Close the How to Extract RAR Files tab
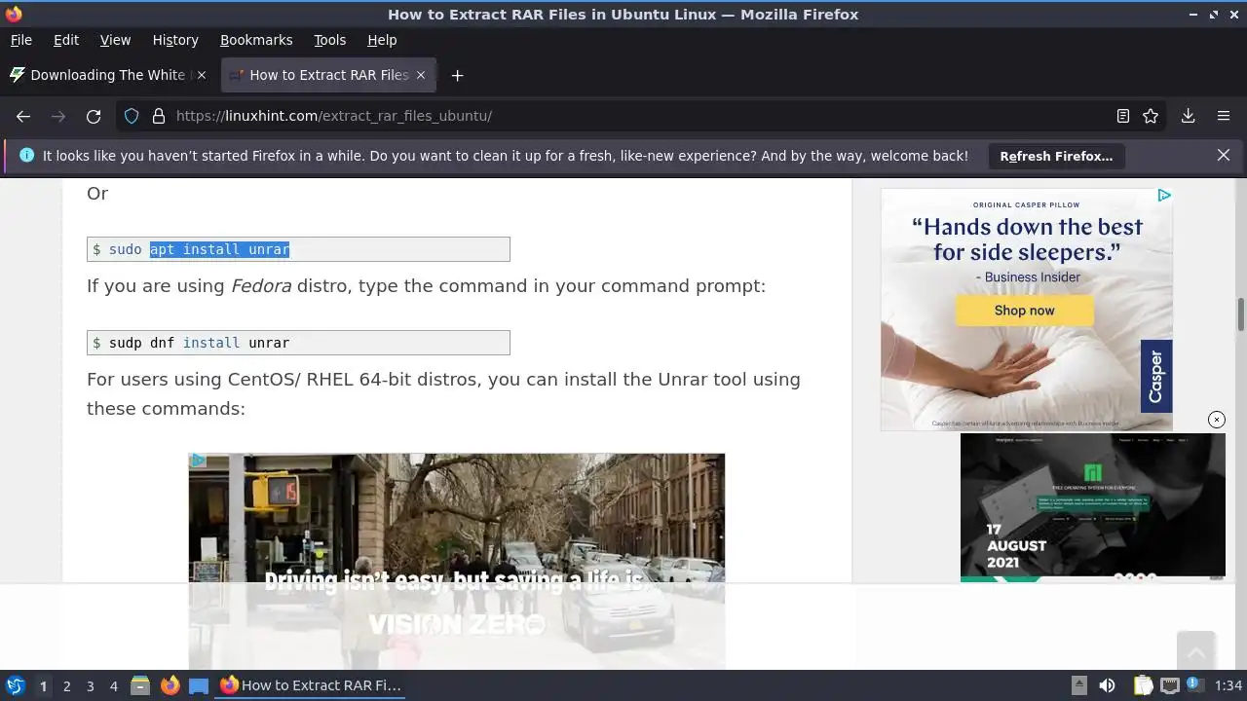This screenshot has height=701, width=1247. pos(421,75)
